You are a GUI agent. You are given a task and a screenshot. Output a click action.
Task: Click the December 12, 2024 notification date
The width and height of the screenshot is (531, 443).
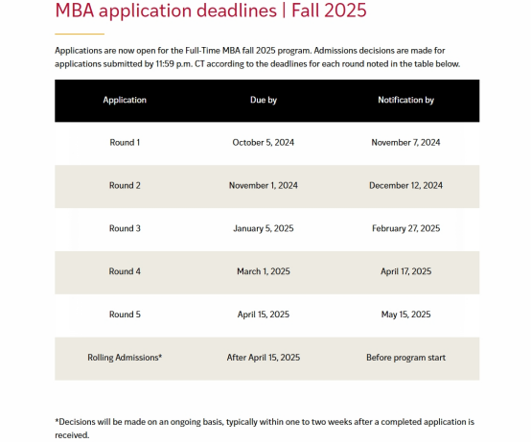click(405, 185)
